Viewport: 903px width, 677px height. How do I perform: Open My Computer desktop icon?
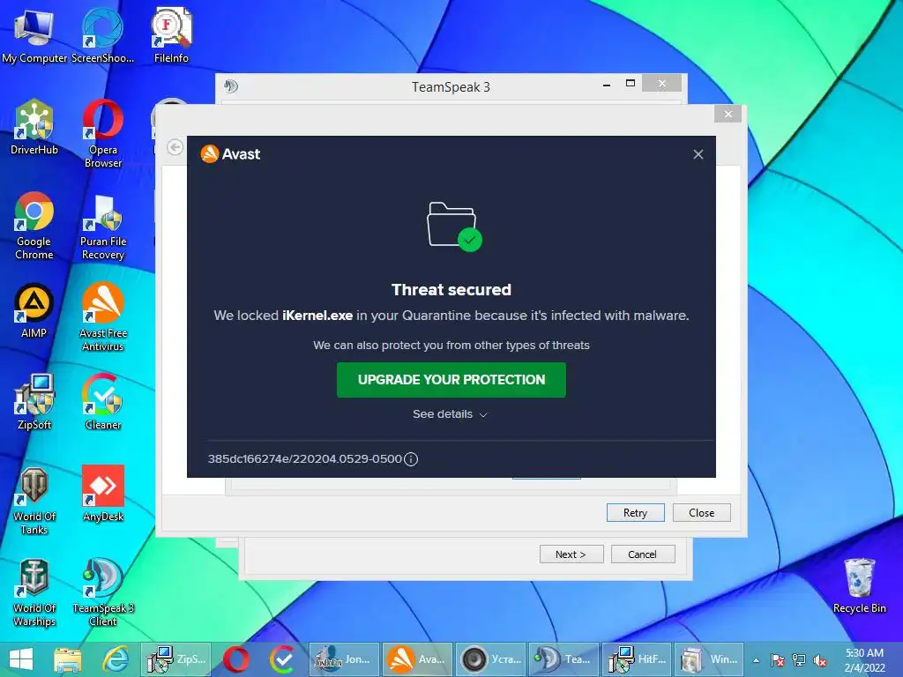(x=34, y=35)
